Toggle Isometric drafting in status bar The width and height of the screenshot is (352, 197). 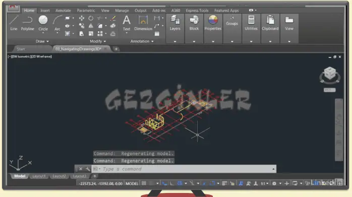tap(192, 183)
